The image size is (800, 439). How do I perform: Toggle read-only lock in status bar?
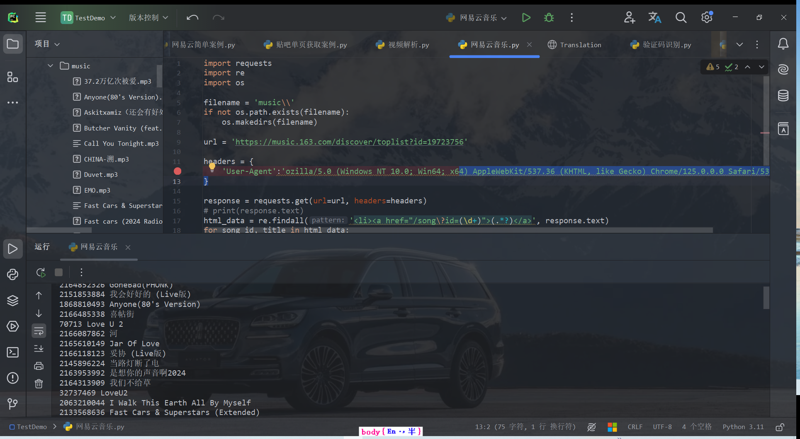[780, 427]
